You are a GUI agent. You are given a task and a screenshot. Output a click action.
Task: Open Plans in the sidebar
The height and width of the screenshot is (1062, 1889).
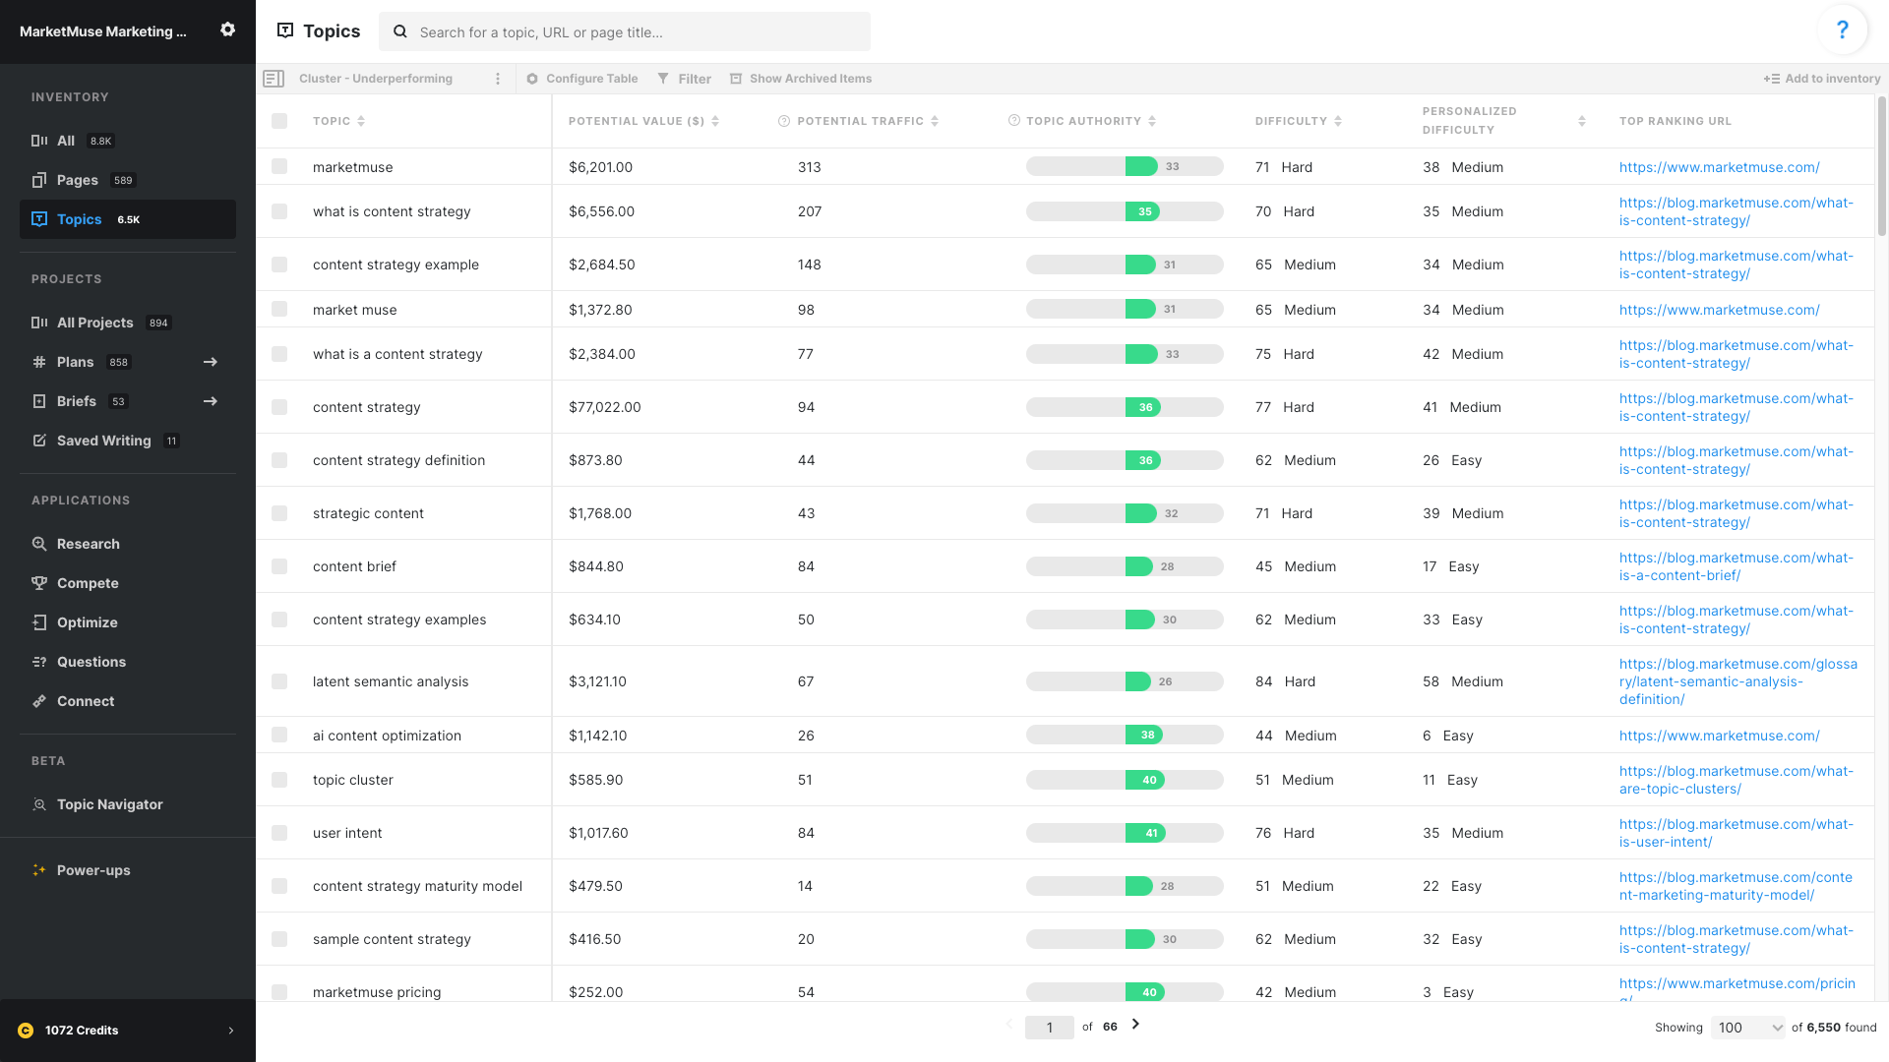pyautogui.click(x=128, y=362)
